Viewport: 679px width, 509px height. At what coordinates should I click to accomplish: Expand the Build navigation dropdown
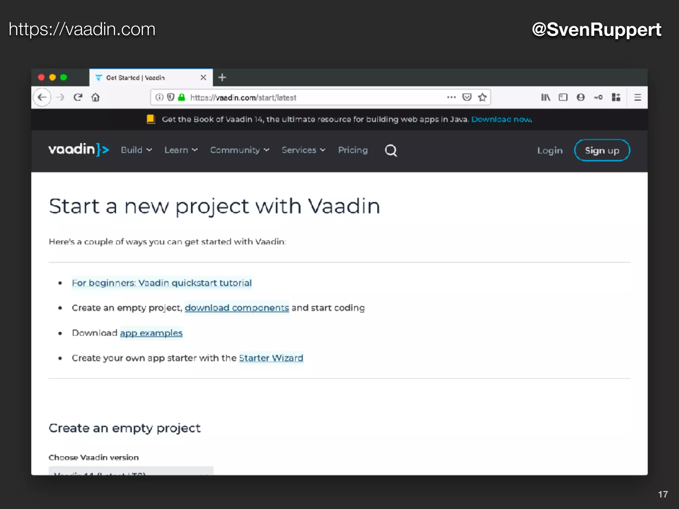tap(136, 150)
